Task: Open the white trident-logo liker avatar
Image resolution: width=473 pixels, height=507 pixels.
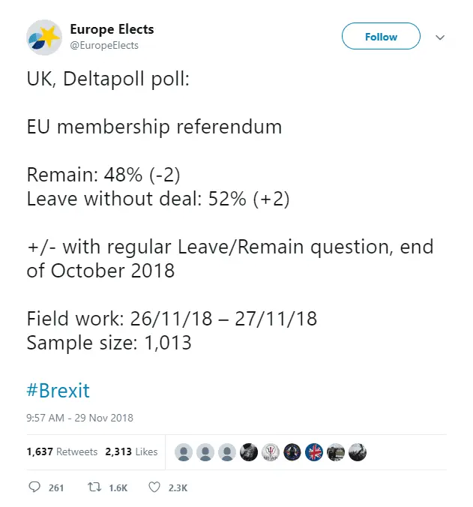Action: coord(271,452)
